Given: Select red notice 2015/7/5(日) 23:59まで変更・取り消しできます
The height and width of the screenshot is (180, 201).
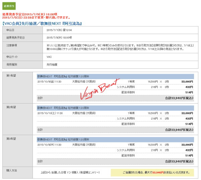Looking at the screenshot, I should click(36, 17).
